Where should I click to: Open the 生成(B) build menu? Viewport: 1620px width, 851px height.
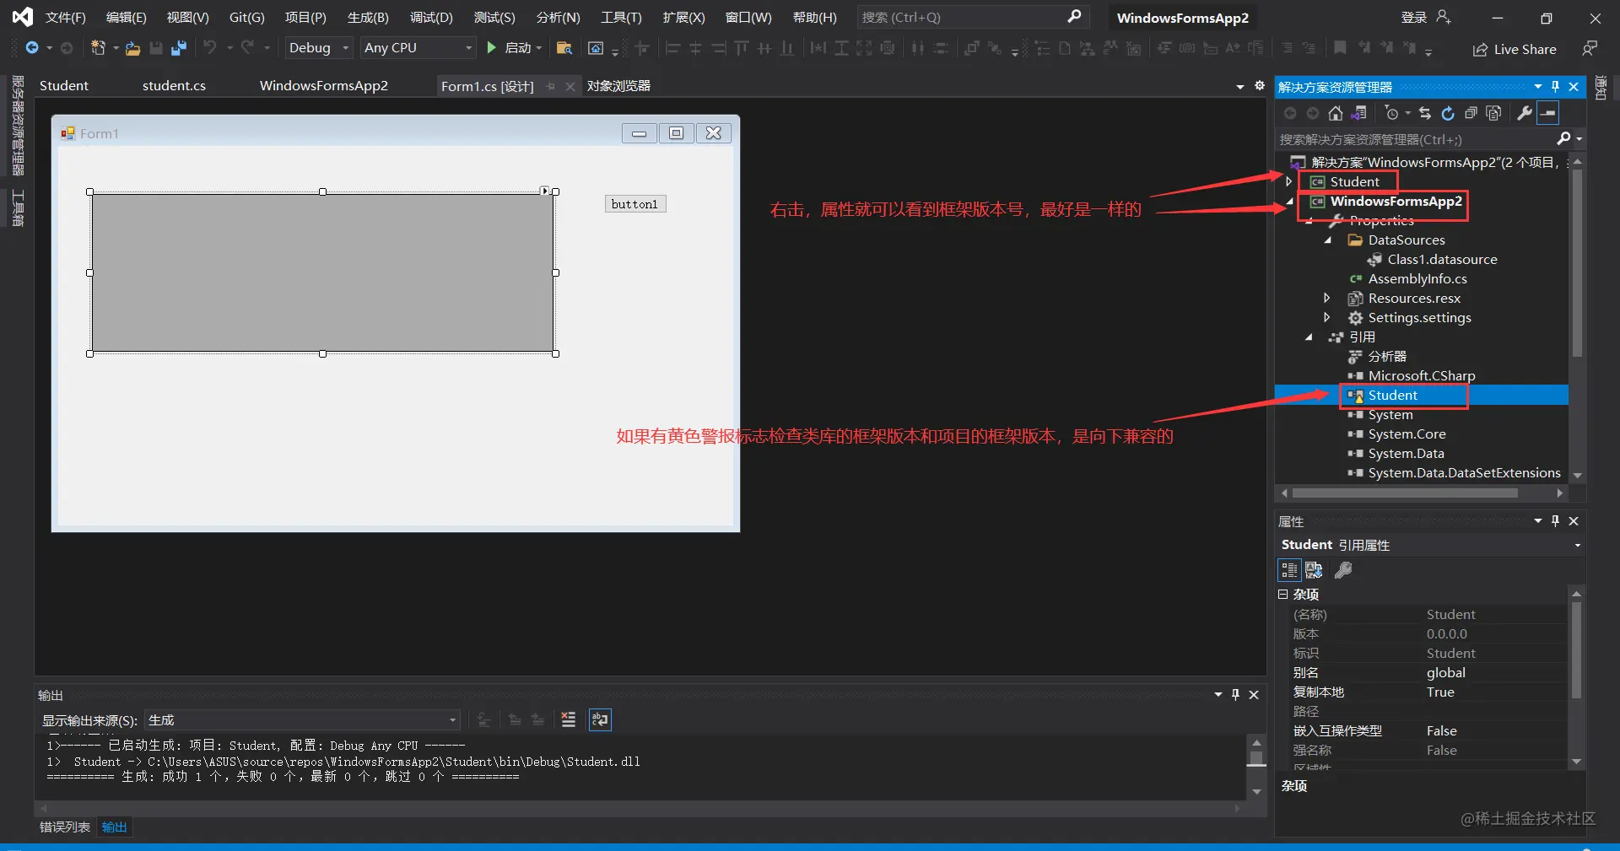[368, 17]
